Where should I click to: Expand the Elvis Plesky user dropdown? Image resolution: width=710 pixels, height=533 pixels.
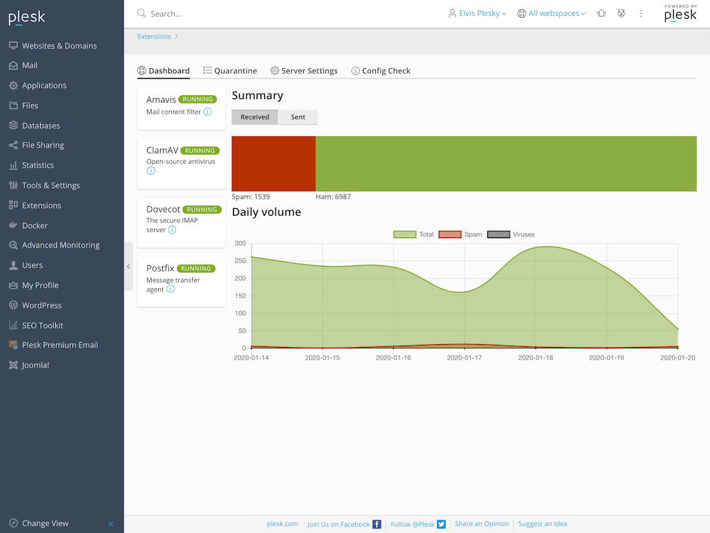(478, 13)
